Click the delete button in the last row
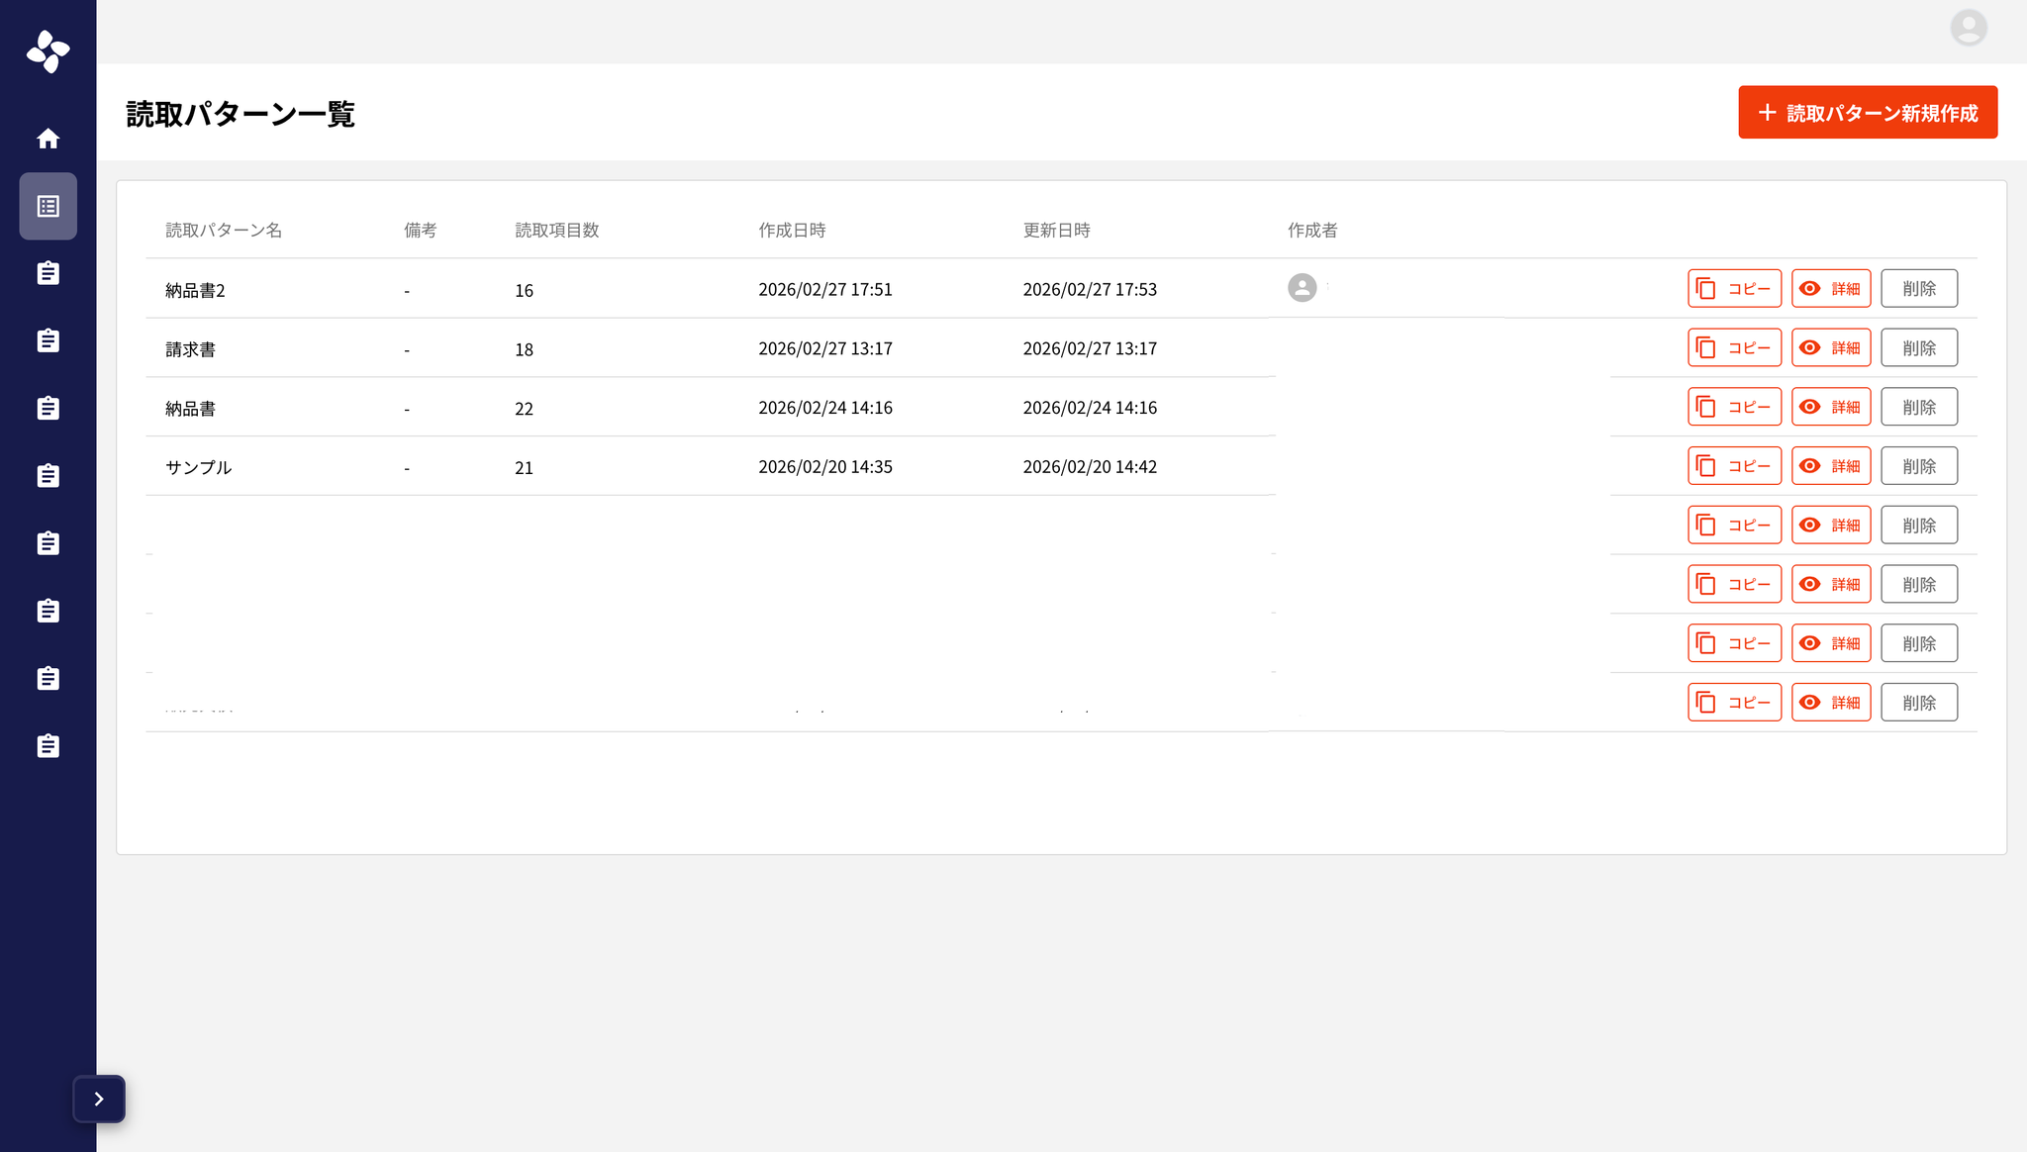2027x1152 pixels. coord(1918,703)
